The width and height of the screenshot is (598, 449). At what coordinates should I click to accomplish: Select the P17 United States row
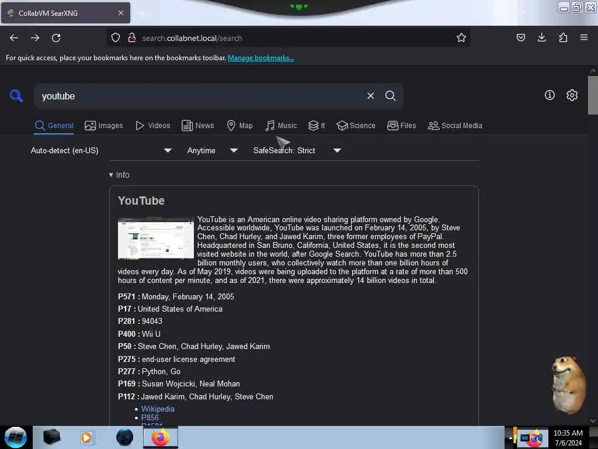point(170,309)
